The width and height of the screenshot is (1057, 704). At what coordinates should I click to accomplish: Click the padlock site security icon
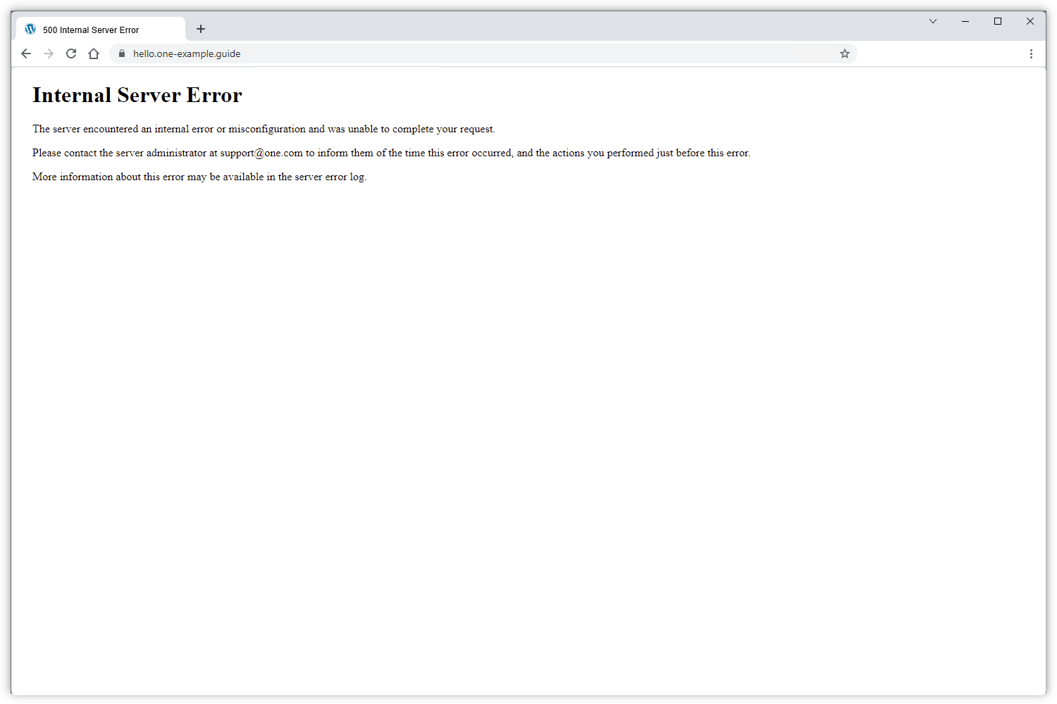(x=121, y=54)
